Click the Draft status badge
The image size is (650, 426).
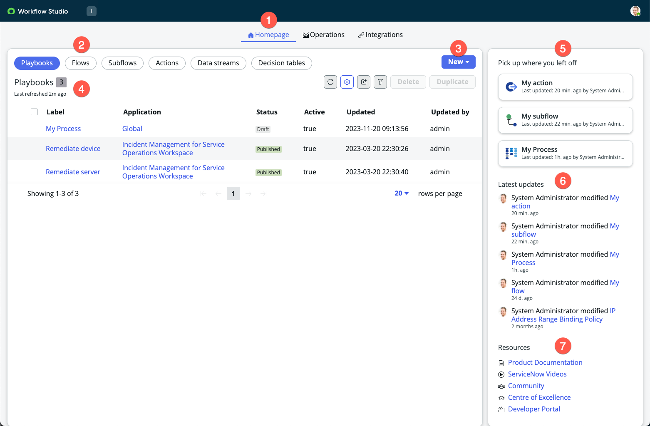263,129
